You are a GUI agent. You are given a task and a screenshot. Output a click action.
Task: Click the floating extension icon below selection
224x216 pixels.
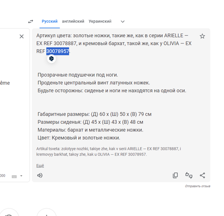pos(52,59)
